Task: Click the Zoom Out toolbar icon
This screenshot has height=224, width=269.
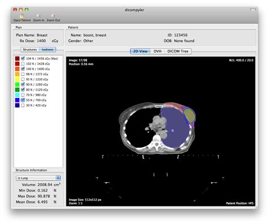Action: coord(53,18)
